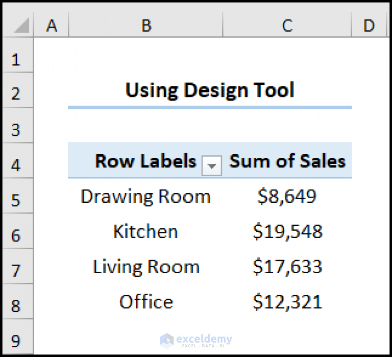This screenshot has height=357, width=392.
Task: Select row 8 header
Action: pos(17,301)
